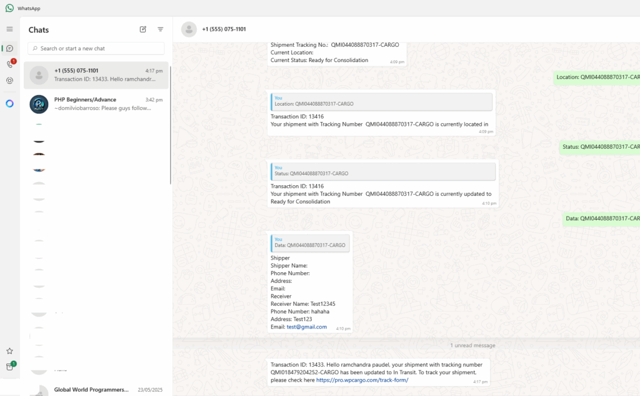Open Starred messages icon

coord(10,351)
